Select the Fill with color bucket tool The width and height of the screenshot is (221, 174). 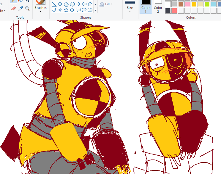(20, 1)
